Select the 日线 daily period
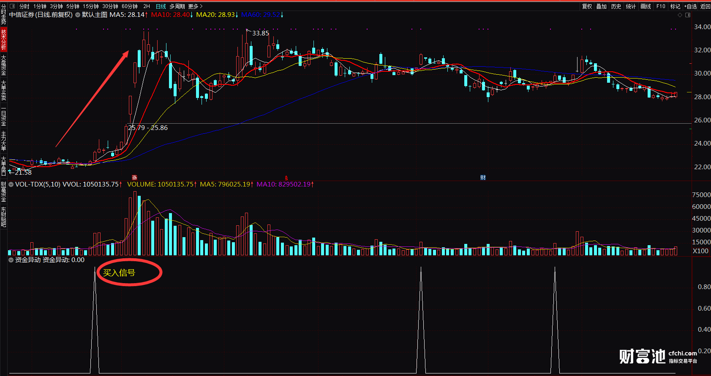711x376 pixels. (161, 6)
